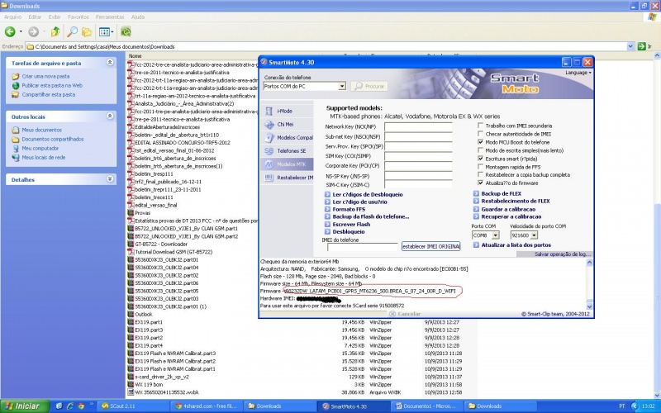The width and height of the screenshot is (661, 413).
Task: Click Formato FFS action
Action: (349, 209)
